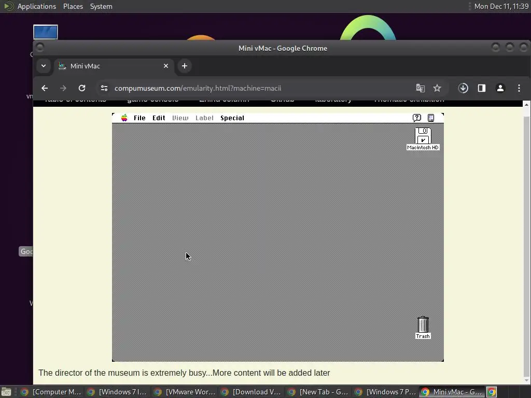Open the Apple menu in Mini vMac
The height and width of the screenshot is (398, 531).
click(124, 118)
